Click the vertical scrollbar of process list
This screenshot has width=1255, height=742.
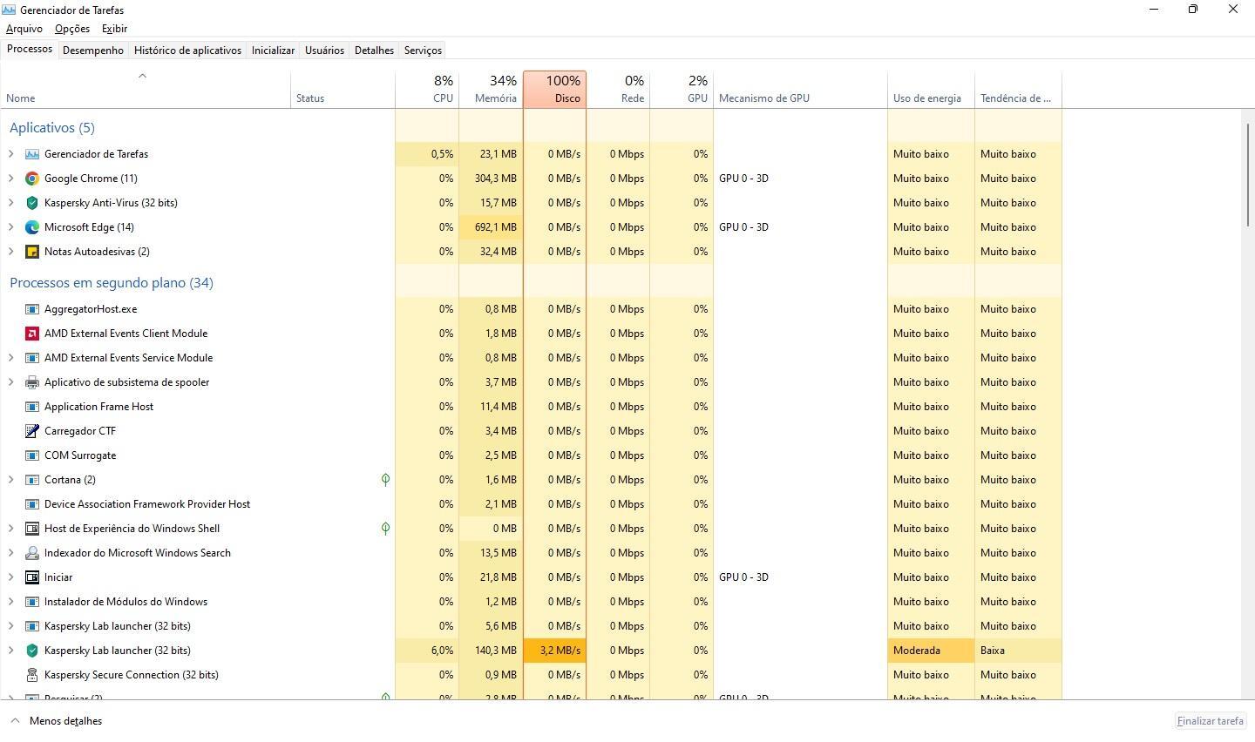(x=1248, y=177)
